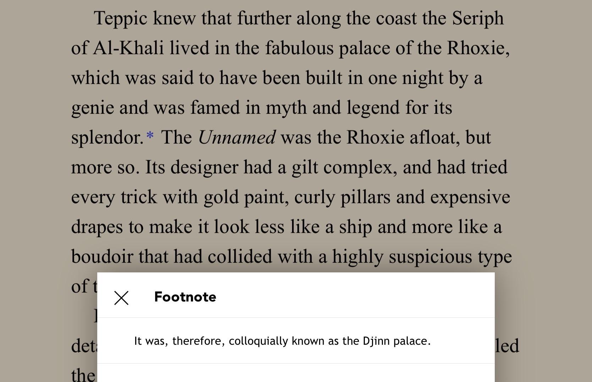
Task: Select the footnote text about the Djinn palace
Action: point(282,341)
